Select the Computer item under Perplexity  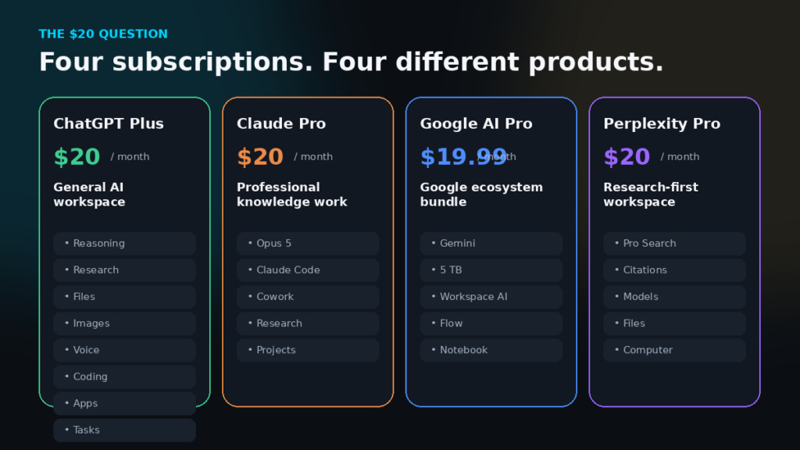coord(674,350)
